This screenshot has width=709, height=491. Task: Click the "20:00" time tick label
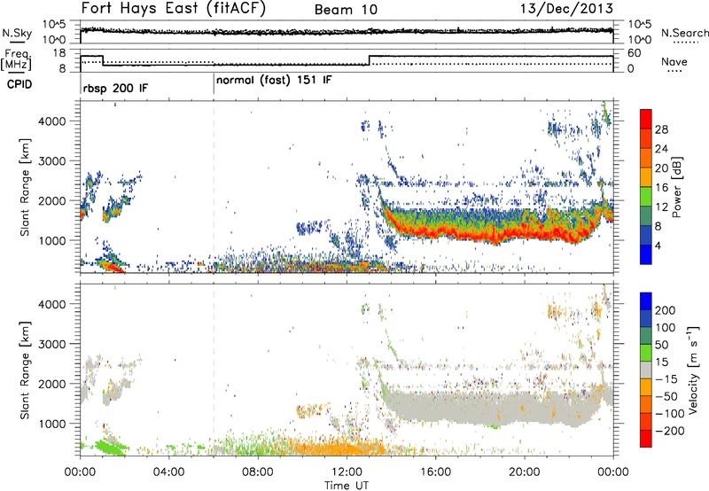coord(524,472)
